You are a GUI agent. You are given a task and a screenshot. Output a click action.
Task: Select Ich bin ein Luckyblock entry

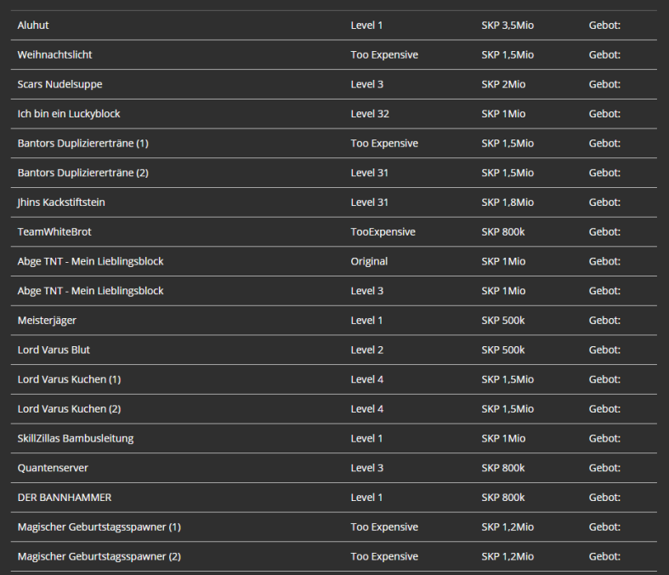[x=333, y=113]
